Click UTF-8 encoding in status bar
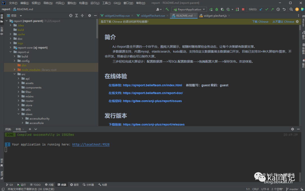Viewport: 305px width, 191px height. (265, 189)
